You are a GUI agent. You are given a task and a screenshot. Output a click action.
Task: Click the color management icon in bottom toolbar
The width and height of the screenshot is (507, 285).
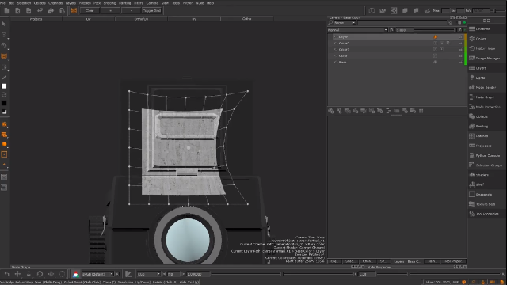[x=75, y=274]
